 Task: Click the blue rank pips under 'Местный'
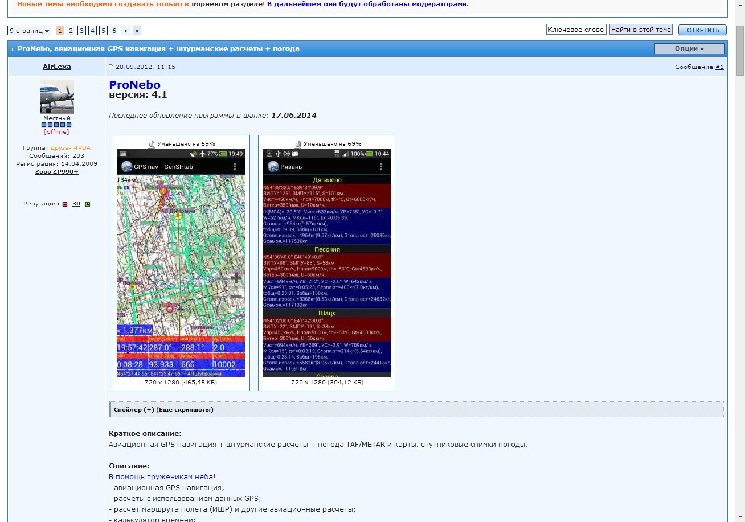[x=57, y=125]
